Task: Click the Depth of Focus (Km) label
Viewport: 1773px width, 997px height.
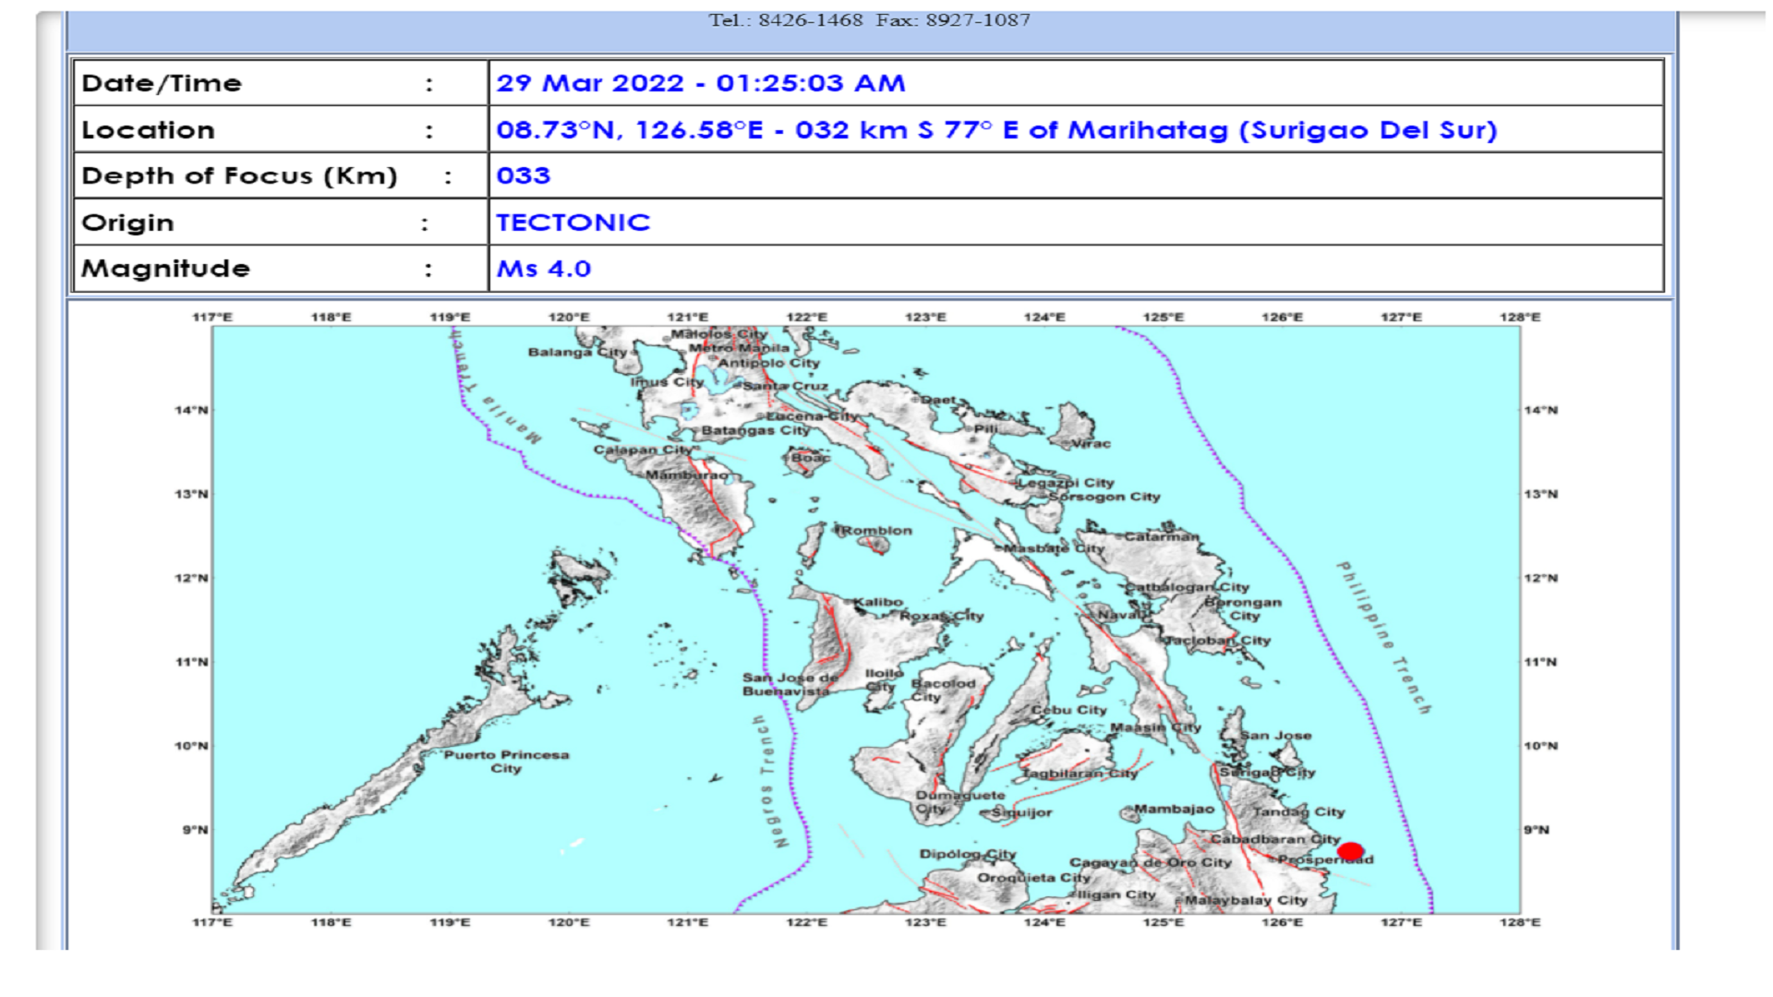Action: pyautogui.click(x=240, y=175)
